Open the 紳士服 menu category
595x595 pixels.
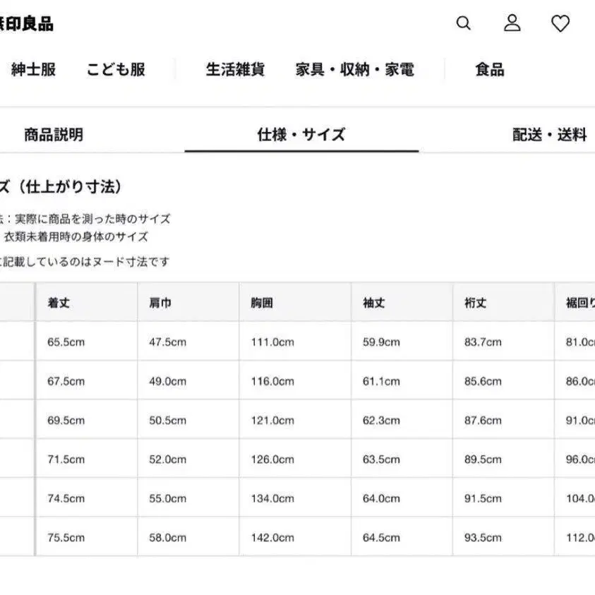tap(33, 69)
